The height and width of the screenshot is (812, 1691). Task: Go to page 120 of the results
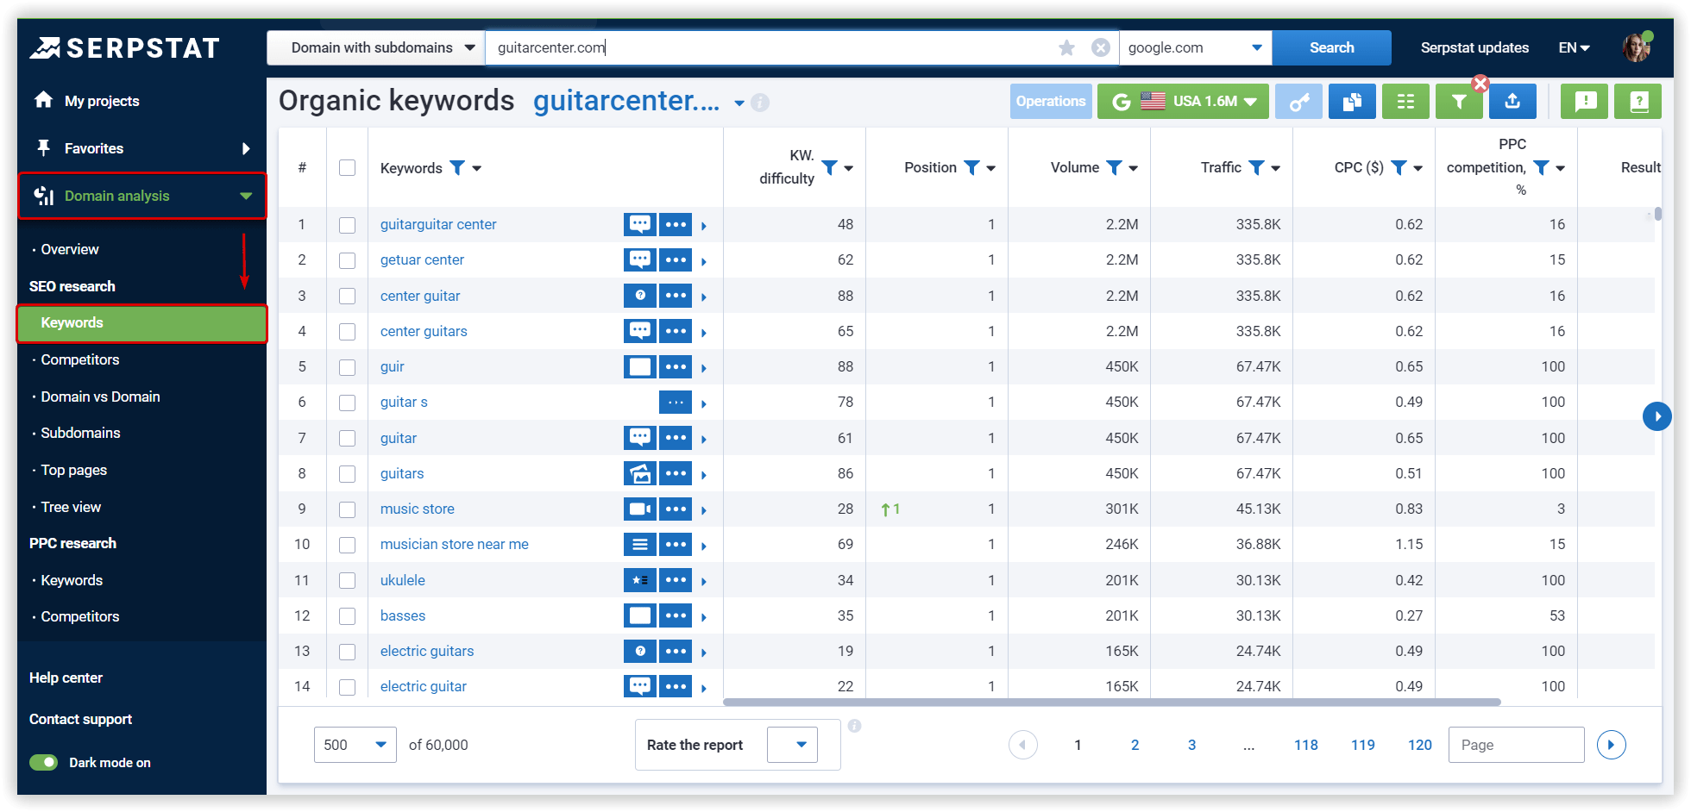click(x=1419, y=744)
